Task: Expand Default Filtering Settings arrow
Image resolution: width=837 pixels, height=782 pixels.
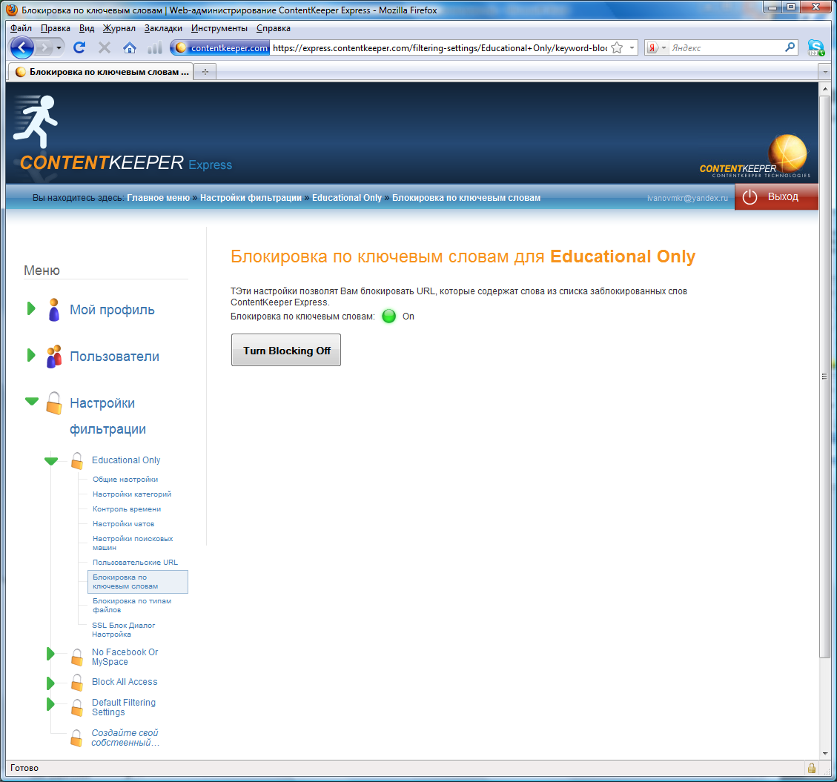Action: pos(50,703)
